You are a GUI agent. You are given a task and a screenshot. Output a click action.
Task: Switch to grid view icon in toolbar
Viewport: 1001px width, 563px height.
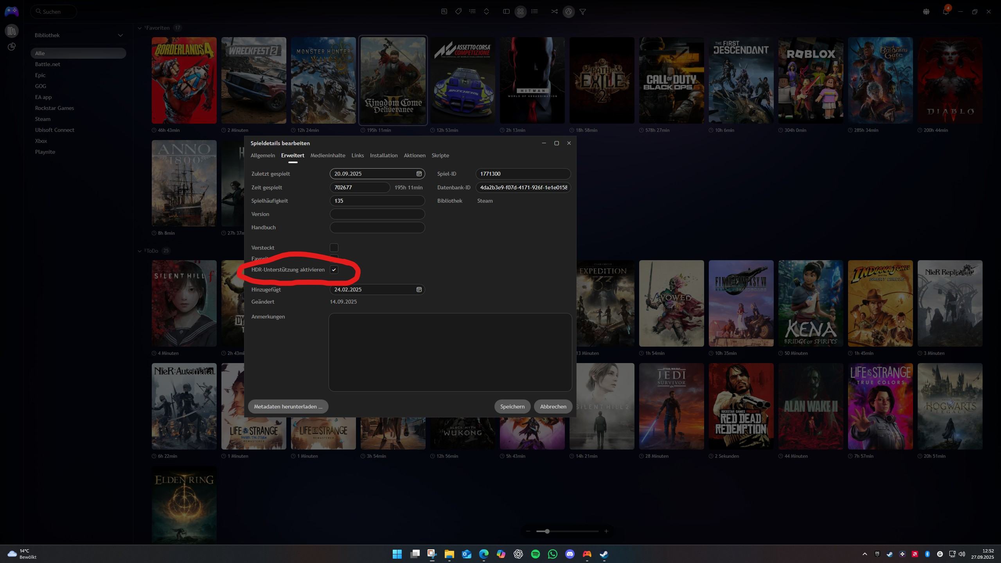(520, 12)
